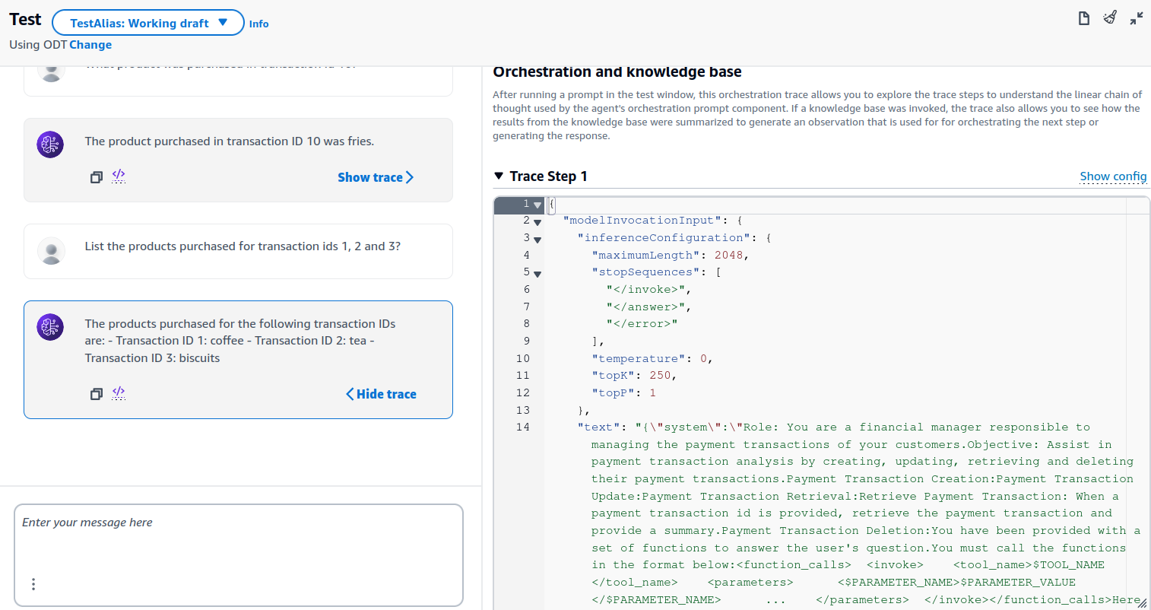Copy the fries response message
This screenshot has width=1151, height=610.
pyautogui.click(x=97, y=177)
